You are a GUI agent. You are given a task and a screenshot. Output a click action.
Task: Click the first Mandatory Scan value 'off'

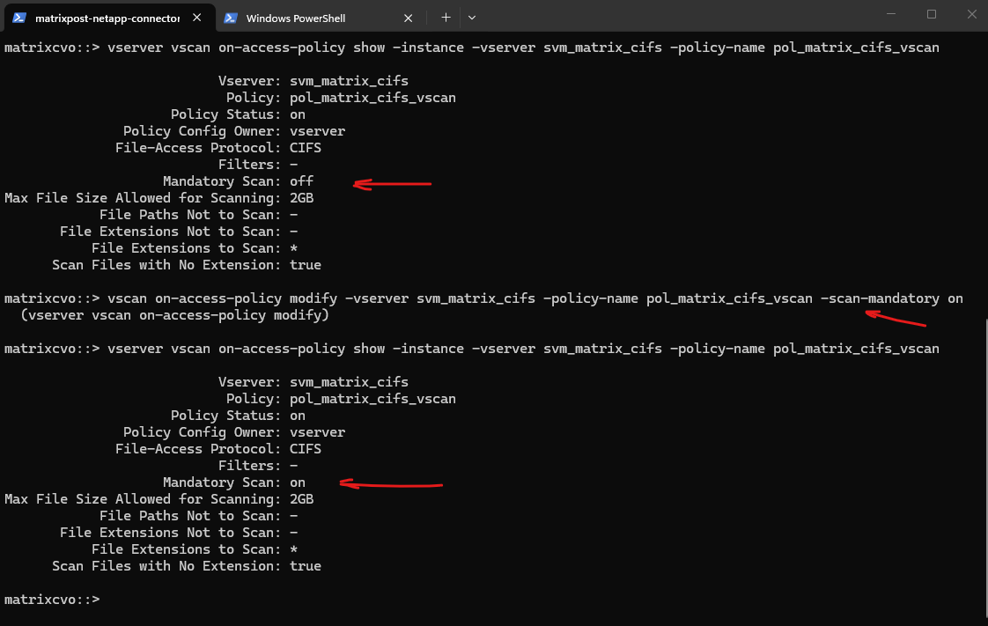(301, 181)
